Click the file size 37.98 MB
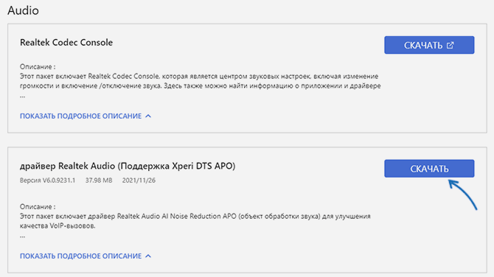This screenshot has height=277, width=494. tap(99, 180)
